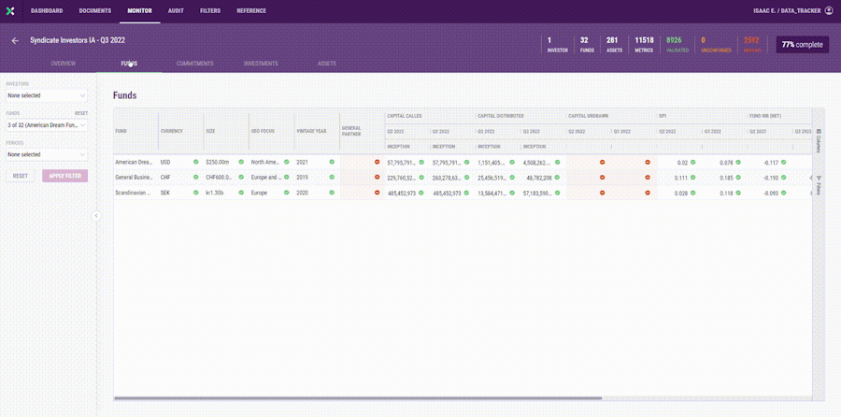Open the Dashboard menu
The image size is (841, 417).
click(47, 10)
